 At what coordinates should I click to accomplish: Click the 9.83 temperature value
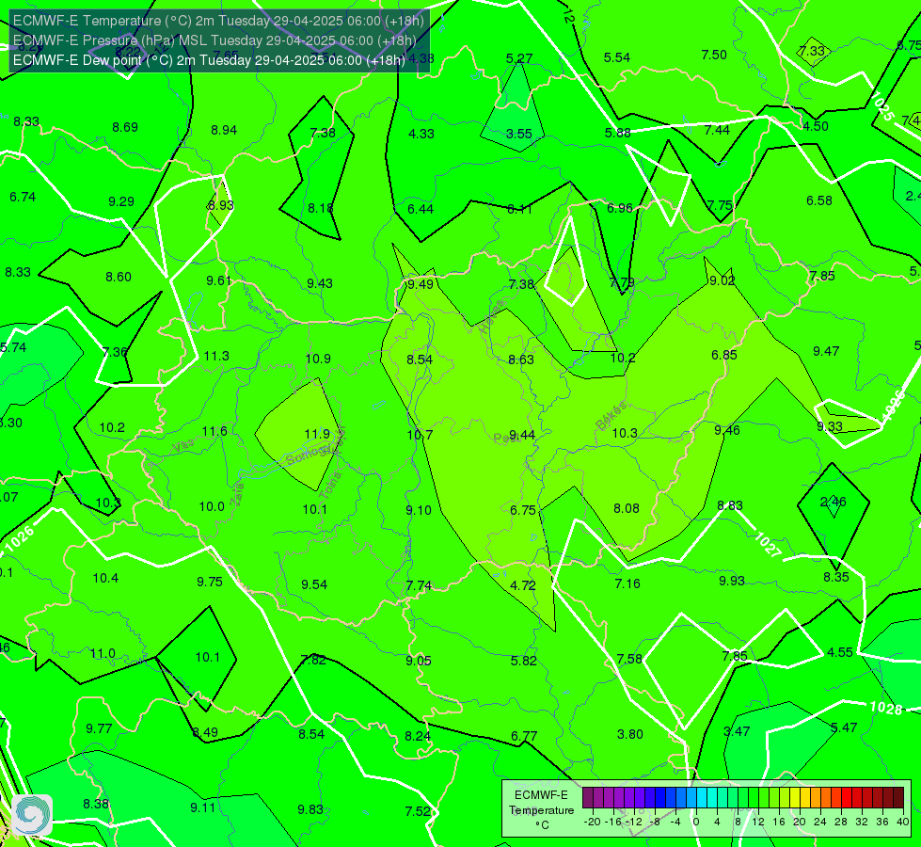(x=310, y=809)
